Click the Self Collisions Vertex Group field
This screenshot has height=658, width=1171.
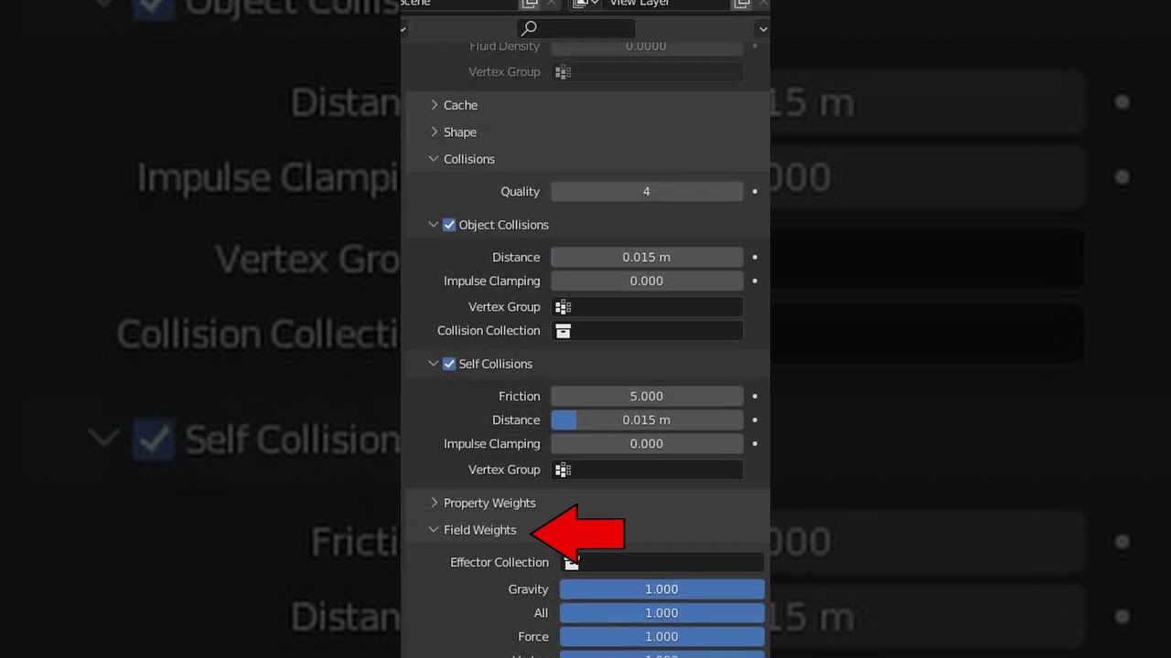click(647, 470)
